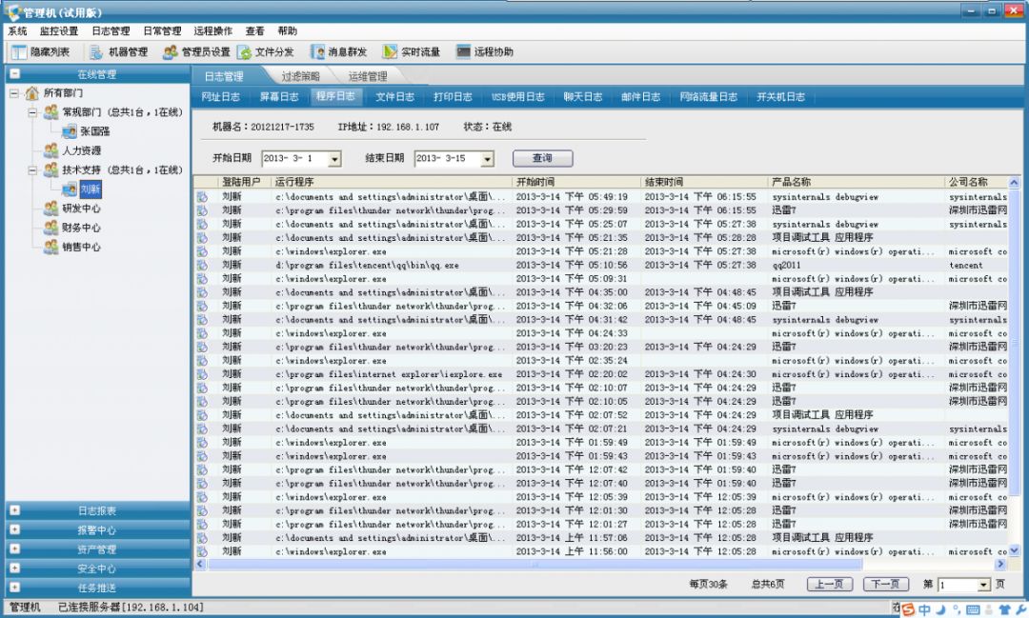Collapse the 所有部门 tree node
Image resolution: width=1029 pixels, height=618 pixels.
[x=13, y=93]
